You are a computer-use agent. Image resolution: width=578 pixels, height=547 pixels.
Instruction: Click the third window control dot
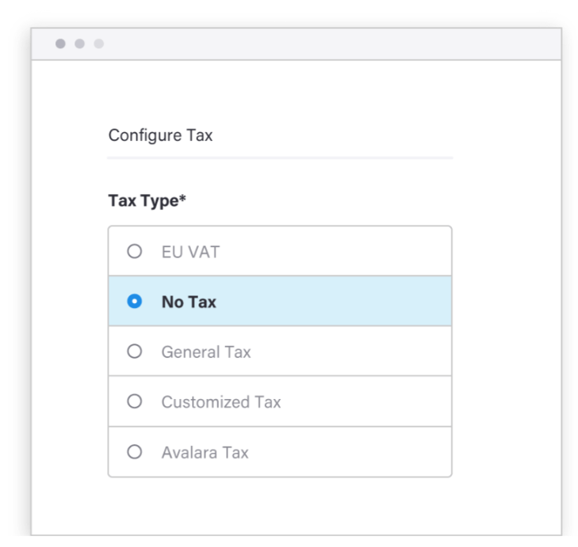pos(99,44)
